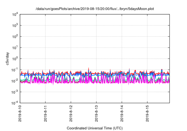Click the plot title file path text
The image size is (187, 131).
(95, 9)
